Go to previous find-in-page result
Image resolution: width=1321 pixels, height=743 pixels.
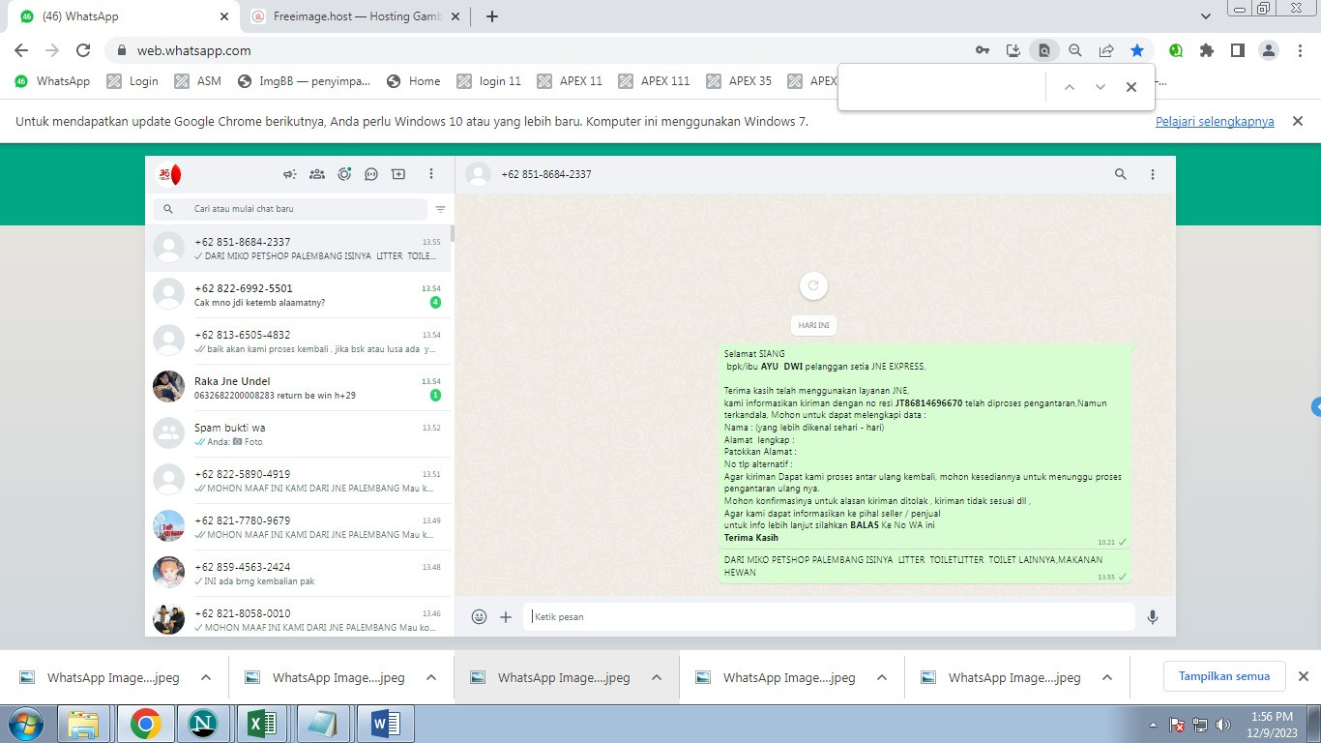[1070, 87]
